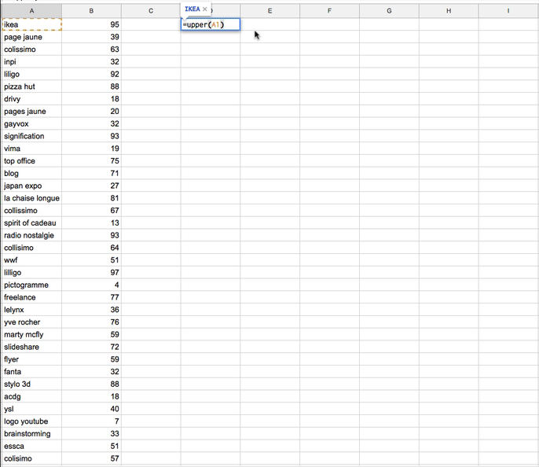Viewport: 539px width, 467px height.
Task: Select value 57 next to colisimo
Action: pyautogui.click(x=91, y=458)
